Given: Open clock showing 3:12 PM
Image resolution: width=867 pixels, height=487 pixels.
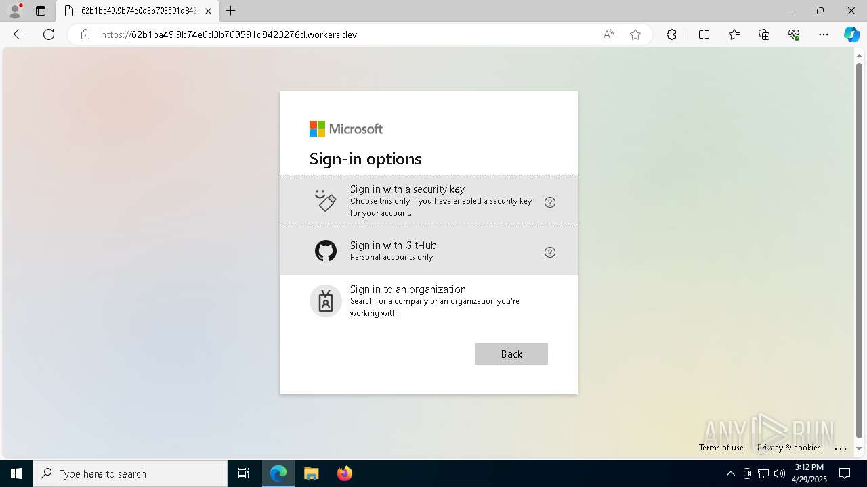Looking at the screenshot, I should point(809,473).
